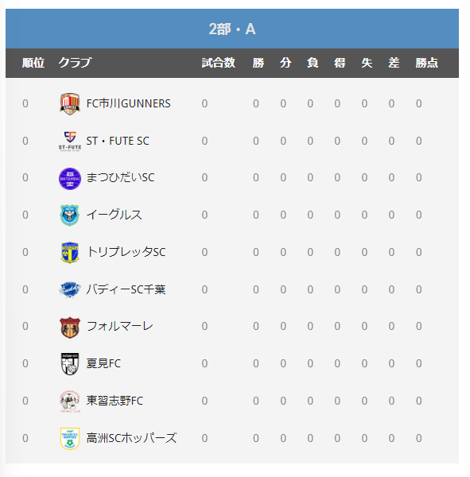
Task: Click the 順位 column header
Action: point(33,63)
